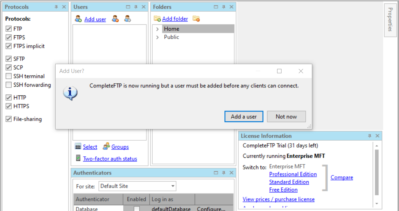Click the License Information scroll down arrow
This screenshot has height=211, width=399.
[x=377, y=204]
